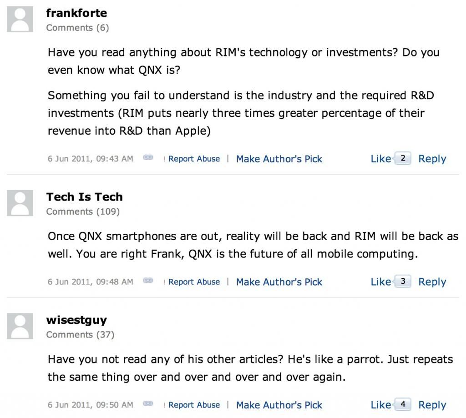The image size is (466, 418).
Task: Reply to wisestguy's comment
Action: coord(432,405)
